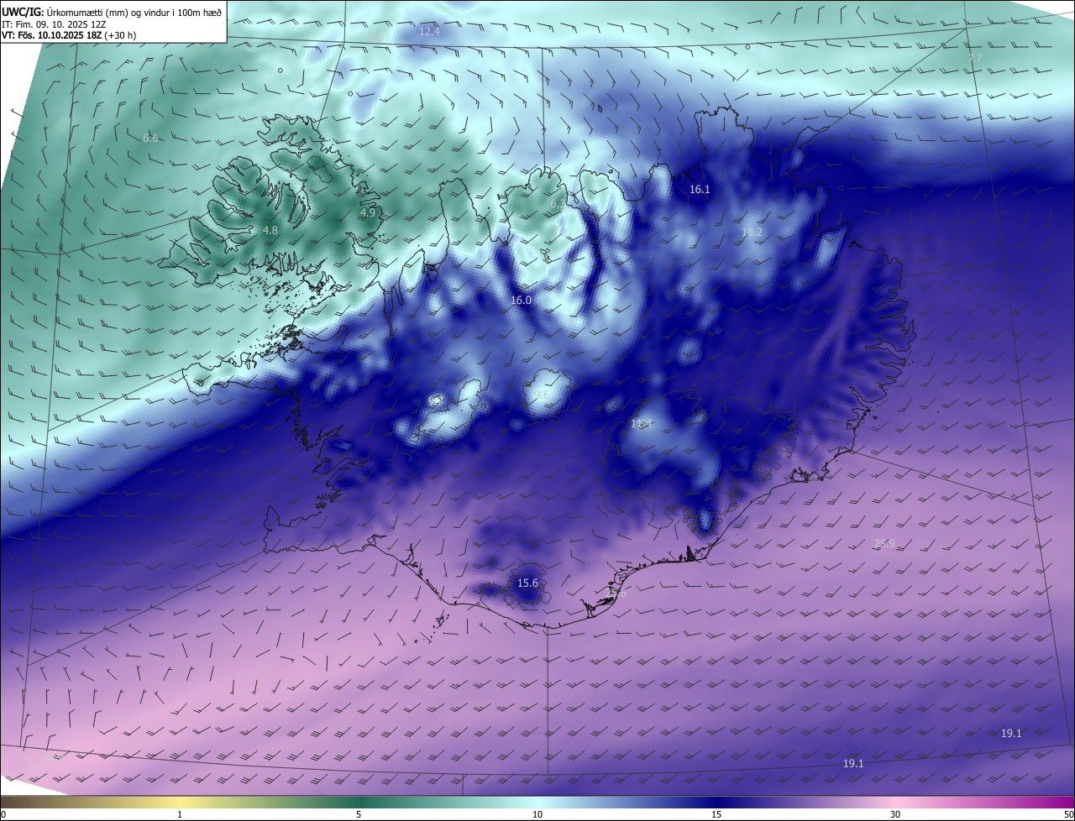Click the 1 tick label on the colorbar
Viewport: 1075px width, 821px height.
(180, 814)
